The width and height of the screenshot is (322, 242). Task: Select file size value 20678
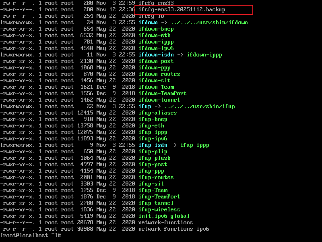point(85,223)
